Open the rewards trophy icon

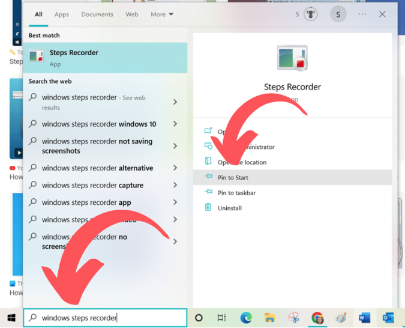(310, 14)
